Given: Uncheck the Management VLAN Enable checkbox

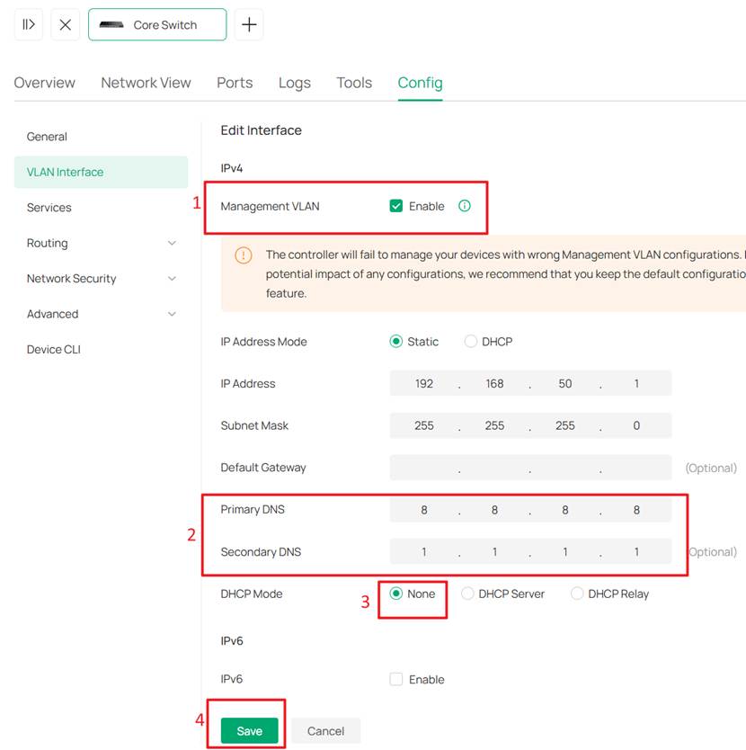Looking at the screenshot, I should coord(396,206).
